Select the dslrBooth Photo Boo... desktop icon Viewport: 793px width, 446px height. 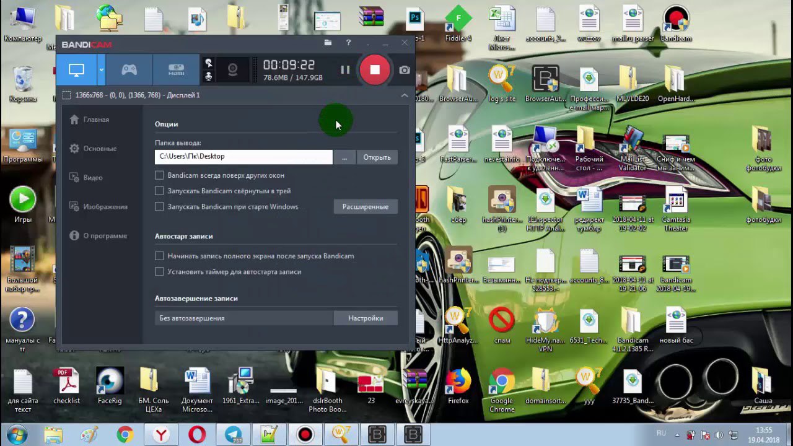coord(326,391)
